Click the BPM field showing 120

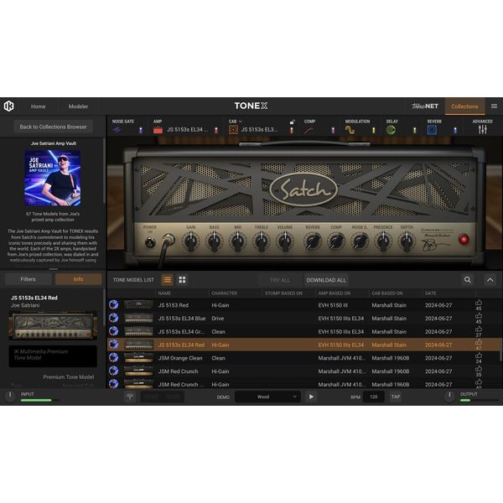[x=373, y=397]
